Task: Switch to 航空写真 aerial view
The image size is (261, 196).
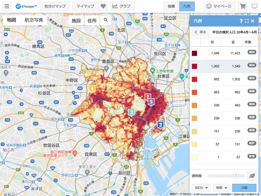Action: point(34,20)
